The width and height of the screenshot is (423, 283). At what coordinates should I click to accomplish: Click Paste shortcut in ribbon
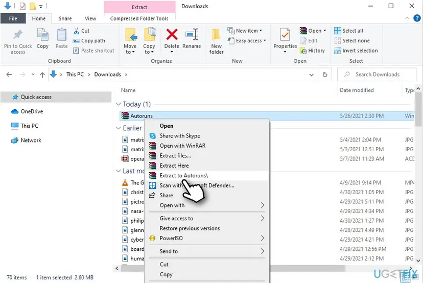[x=94, y=51]
